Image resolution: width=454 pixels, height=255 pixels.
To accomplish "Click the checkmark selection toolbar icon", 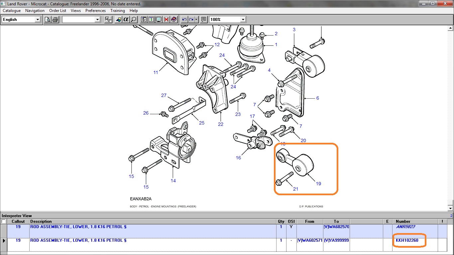I will click(108, 20).
